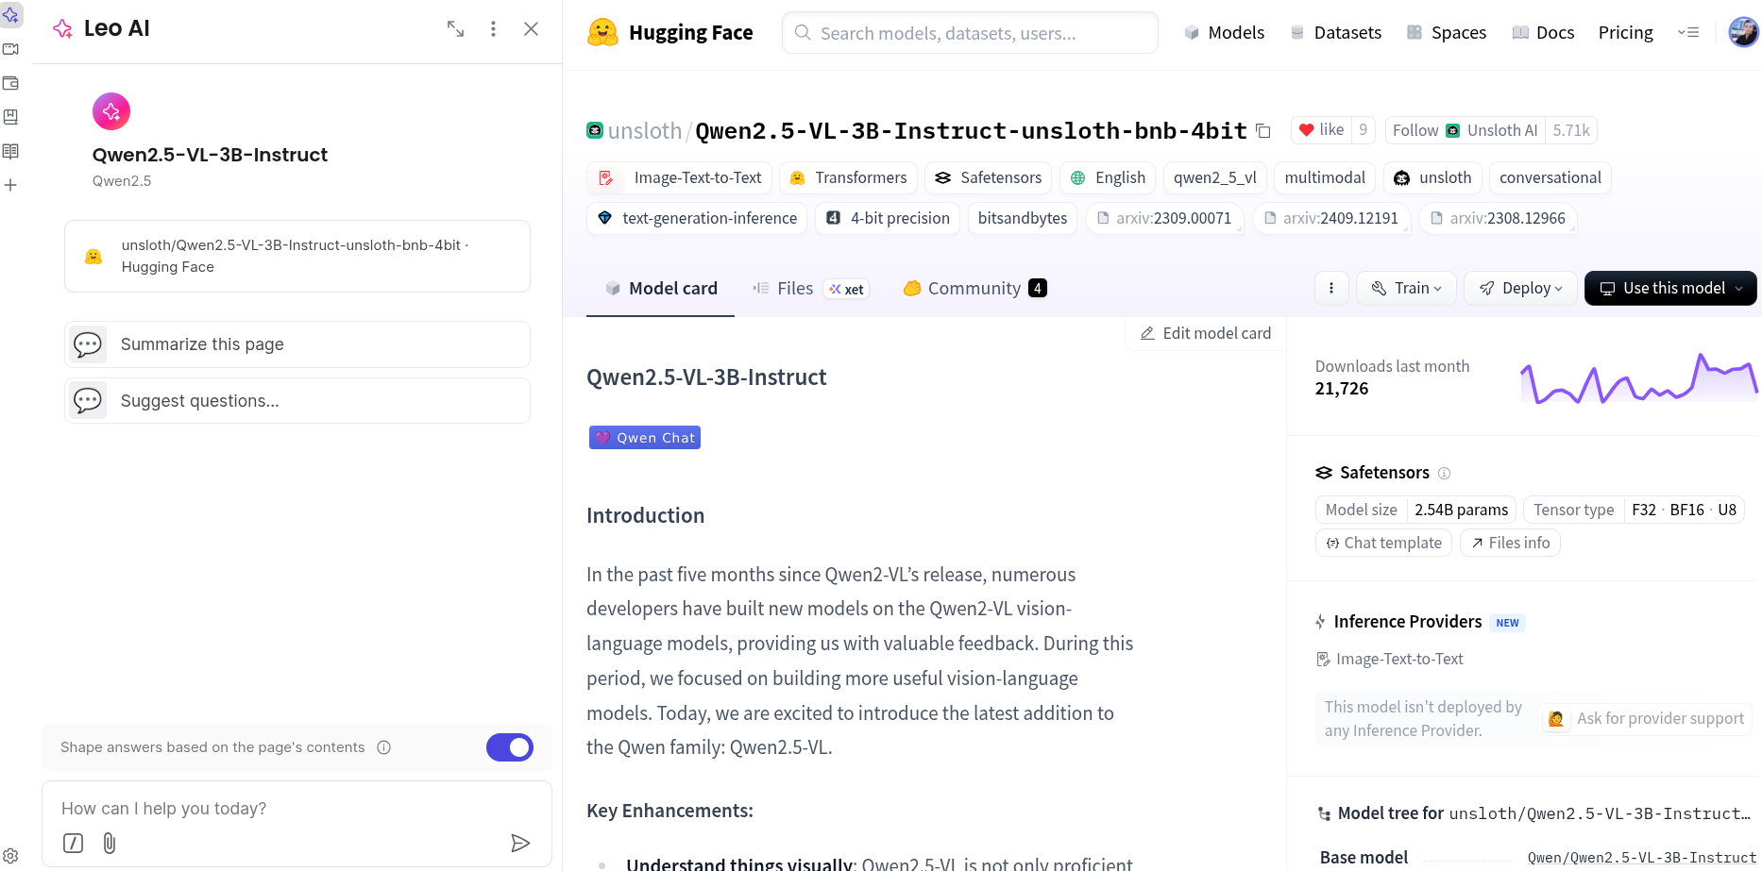1762x871 pixels.
Task: Open Leo AI more options menu
Action: pyautogui.click(x=493, y=29)
